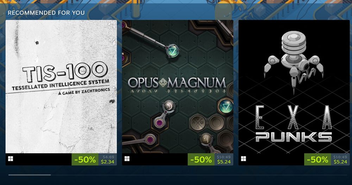Select the $5.24 price under Opus Magnum

[224, 162]
